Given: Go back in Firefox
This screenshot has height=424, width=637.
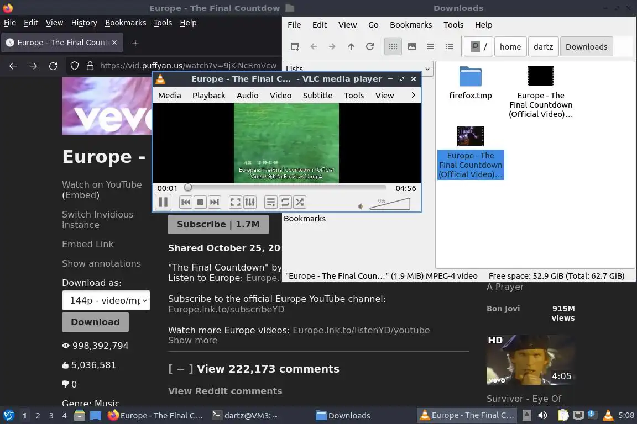Looking at the screenshot, I should click(13, 66).
